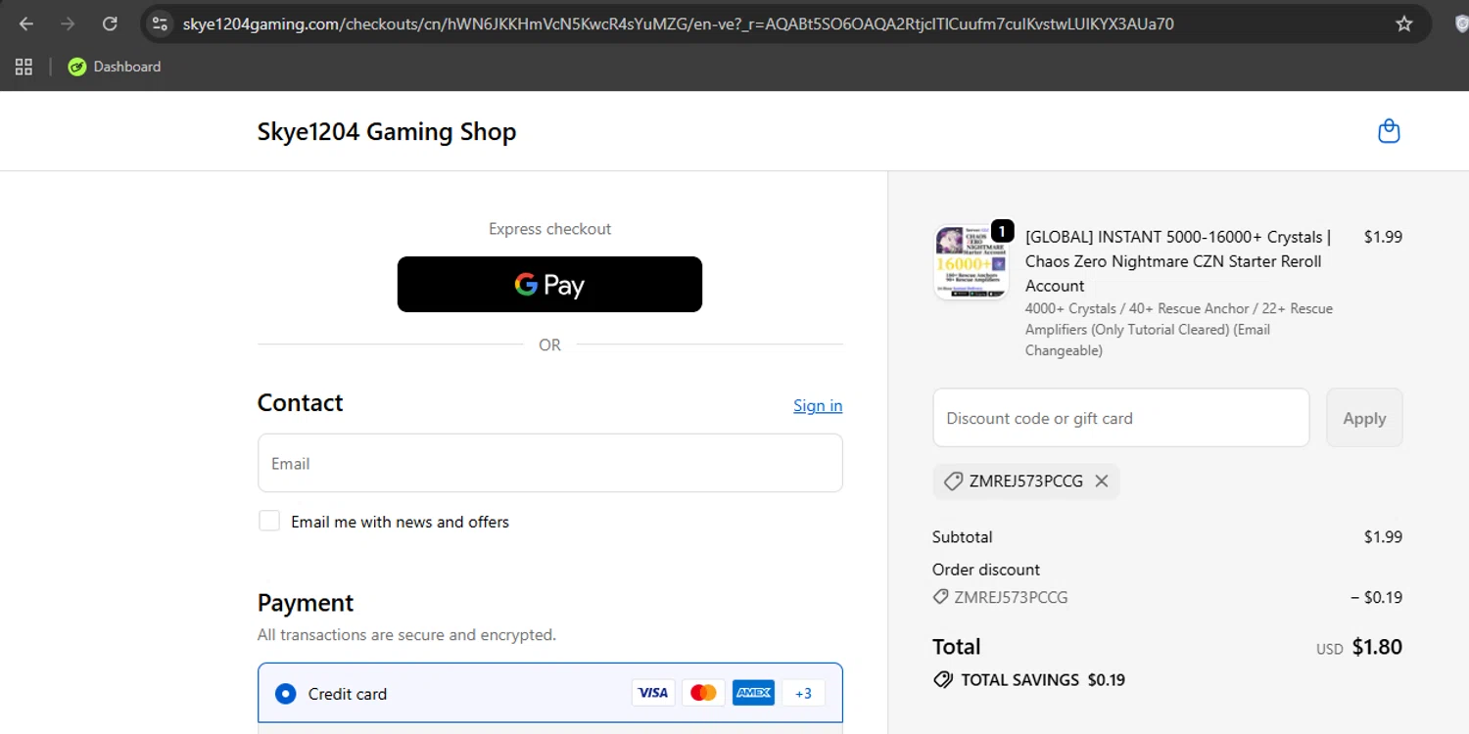
Task: Click the Visa card icon
Action: coord(653,693)
